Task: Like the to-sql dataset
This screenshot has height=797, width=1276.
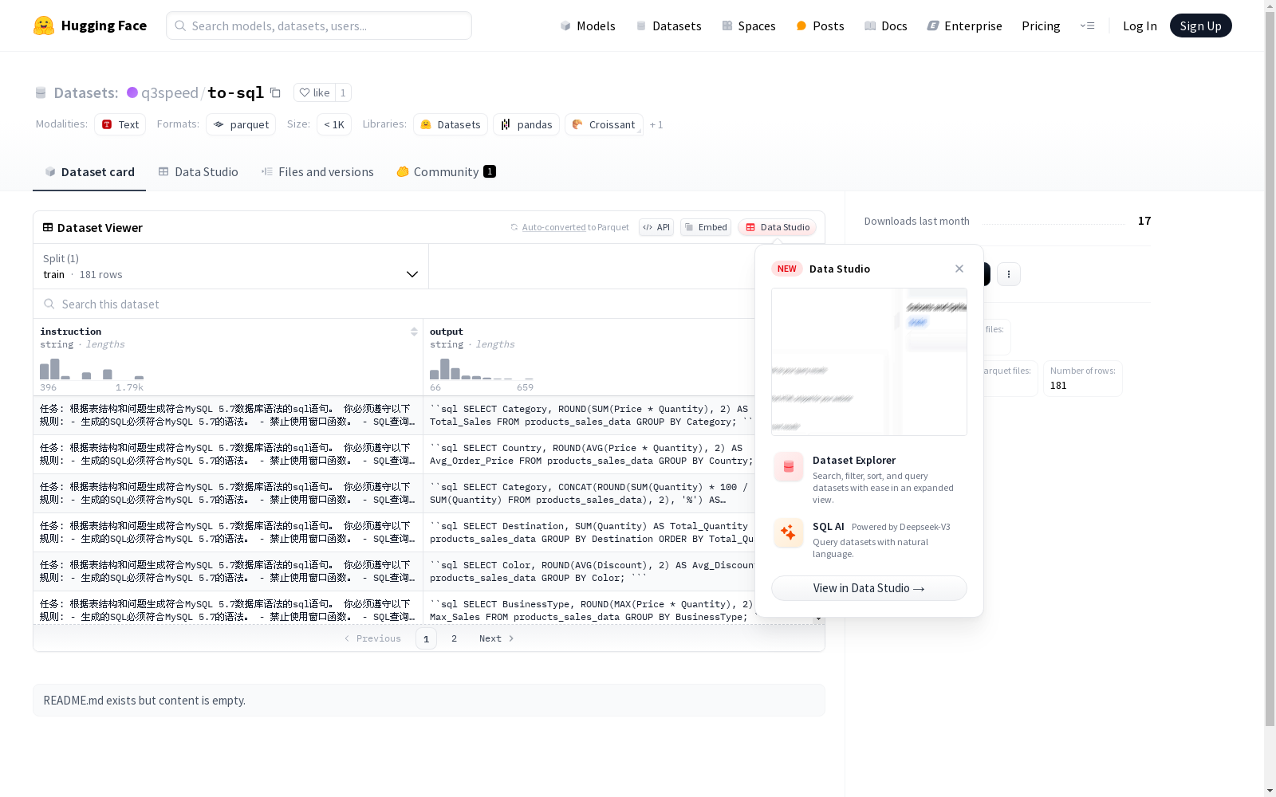Action: click(x=314, y=92)
